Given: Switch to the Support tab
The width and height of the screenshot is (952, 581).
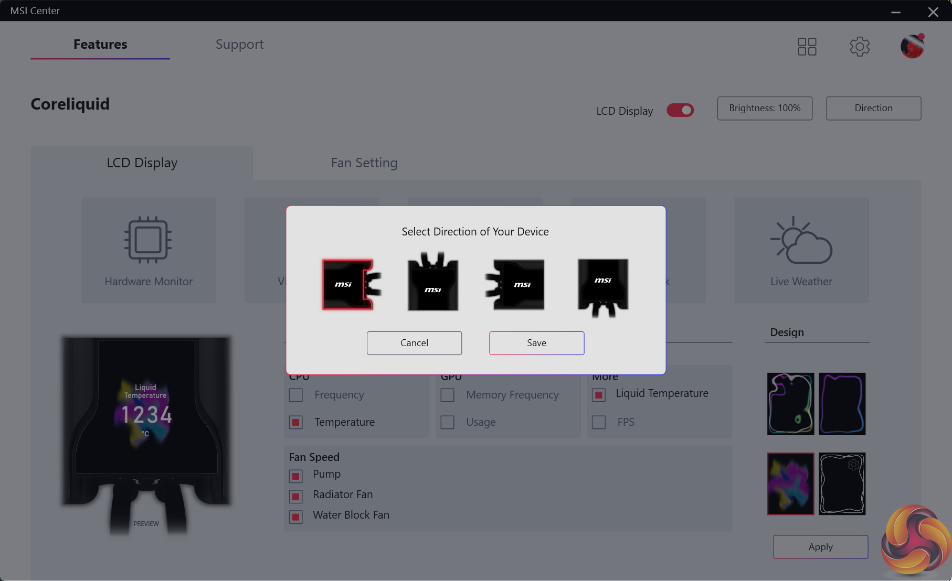Looking at the screenshot, I should 239,45.
